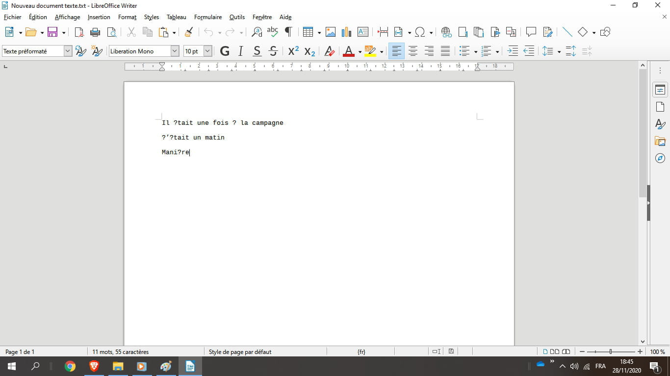This screenshot has height=376, width=670.
Task: Clear direct formatting icon
Action: [330, 51]
